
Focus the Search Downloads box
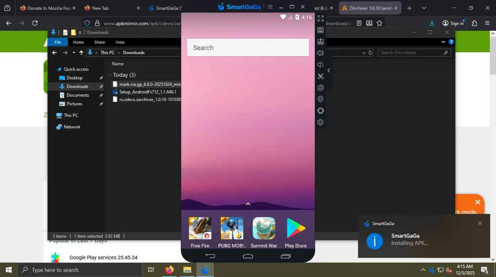point(414,53)
